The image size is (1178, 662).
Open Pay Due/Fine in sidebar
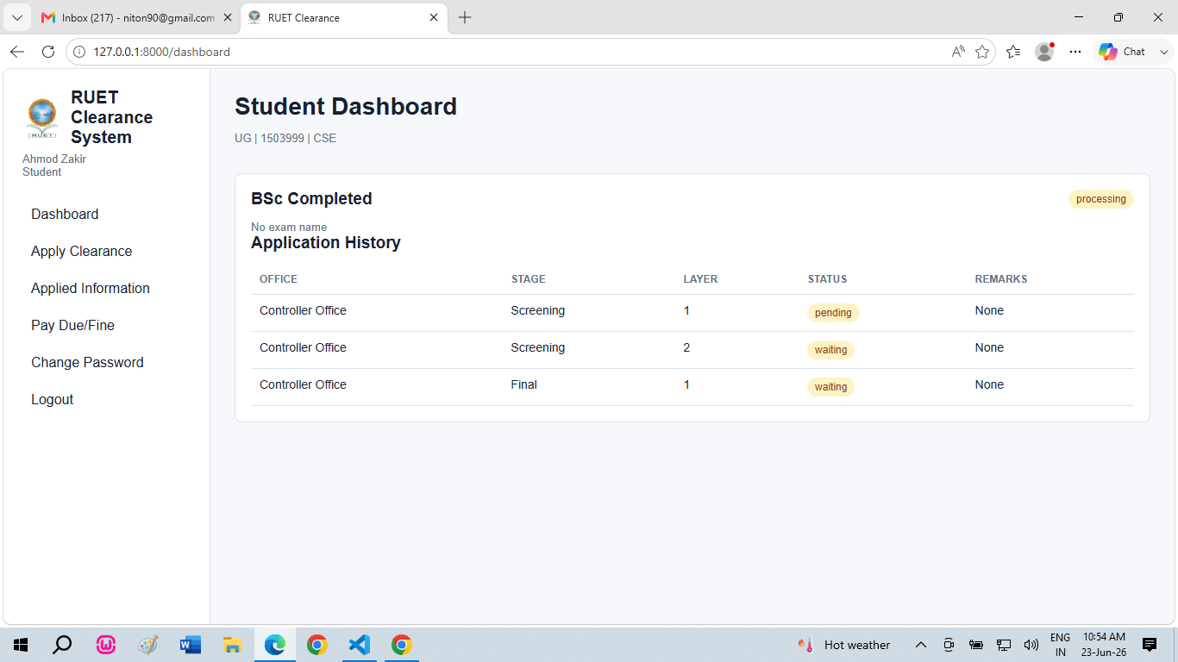pyautogui.click(x=72, y=325)
